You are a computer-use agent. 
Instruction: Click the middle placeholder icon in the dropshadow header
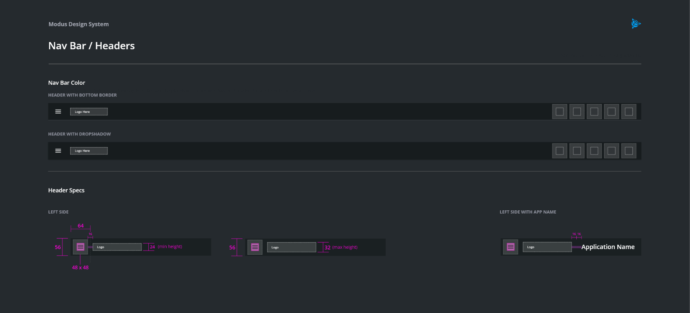pos(594,150)
